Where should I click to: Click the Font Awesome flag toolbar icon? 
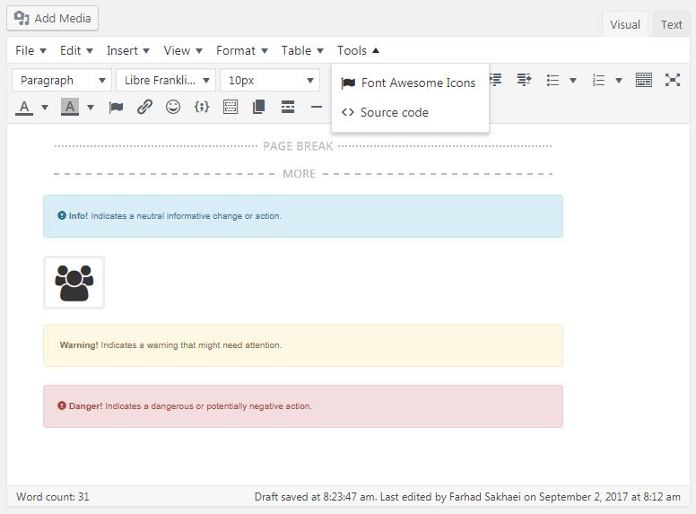pyautogui.click(x=116, y=107)
